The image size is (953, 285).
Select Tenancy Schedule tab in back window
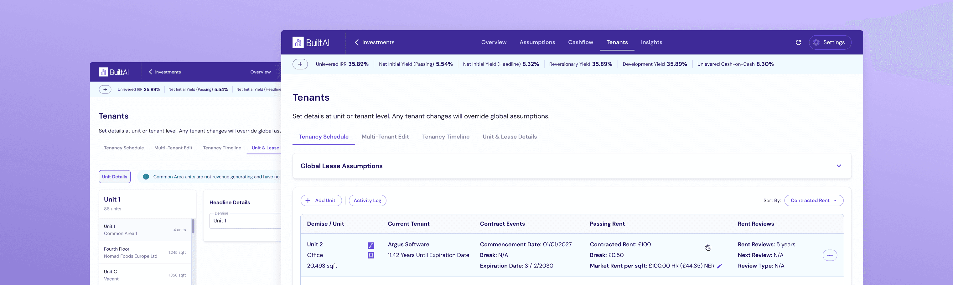tap(124, 148)
